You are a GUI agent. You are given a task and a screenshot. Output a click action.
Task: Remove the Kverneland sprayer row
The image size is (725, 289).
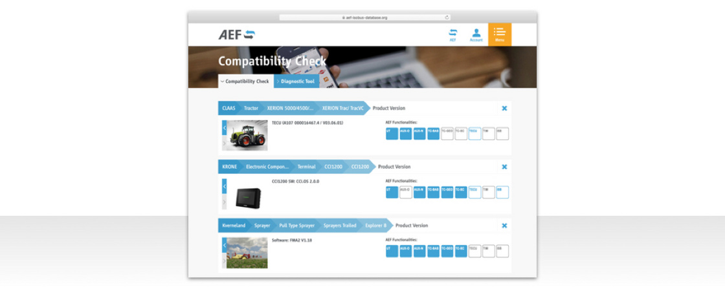pyautogui.click(x=504, y=225)
